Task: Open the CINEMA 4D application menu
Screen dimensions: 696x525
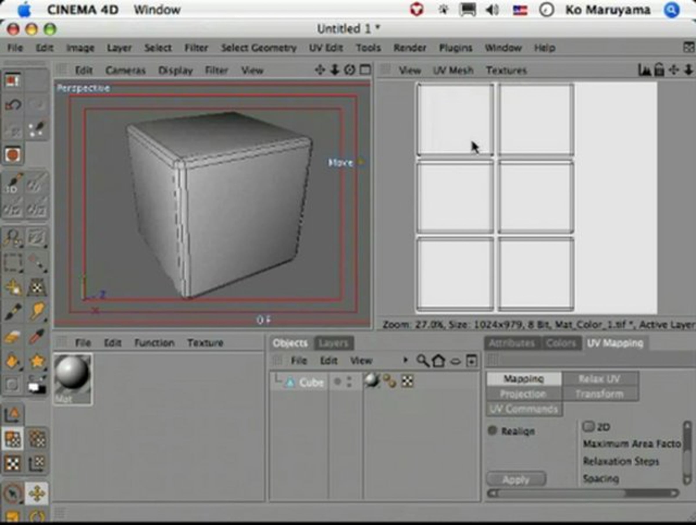Action: [83, 10]
